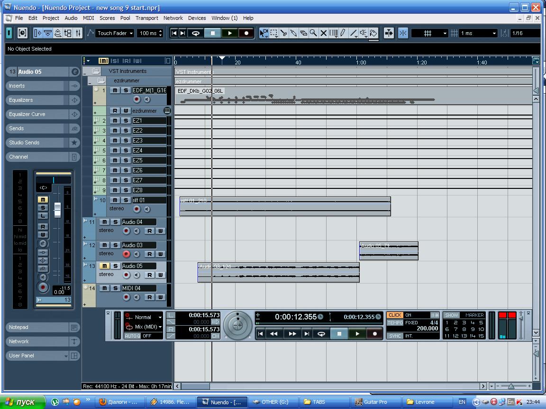Select the Color paint bucket tool
Viewport: 546px width, 409px height.
pyautogui.click(x=373, y=33)
